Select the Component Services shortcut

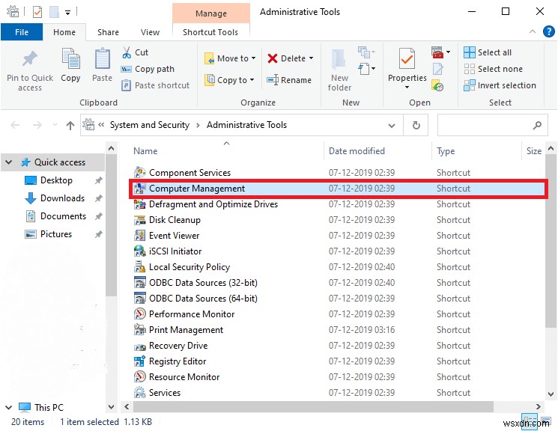189,173
